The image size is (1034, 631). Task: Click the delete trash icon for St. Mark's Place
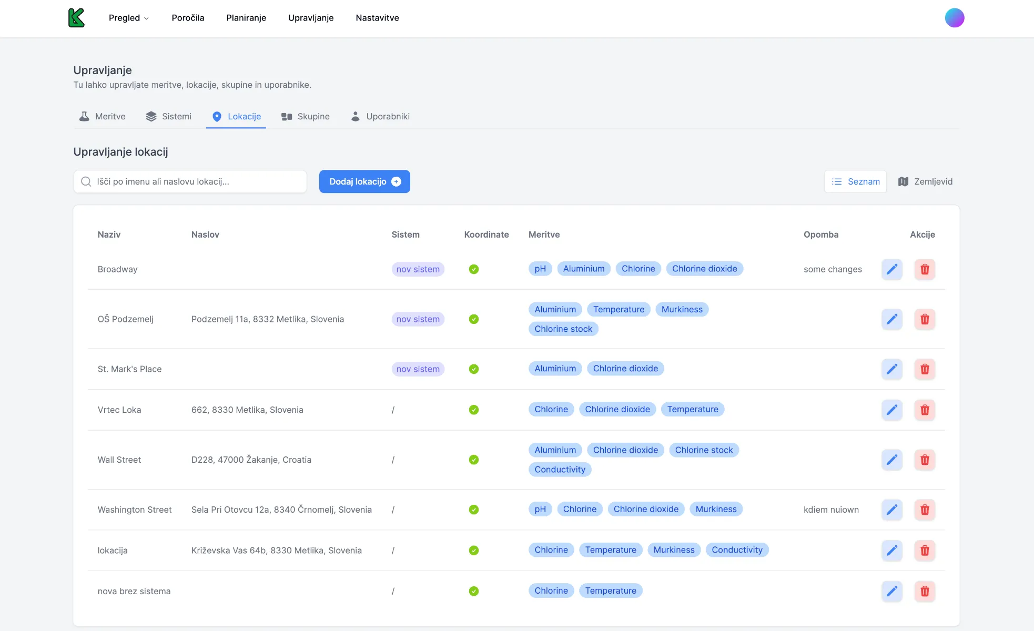pyautogui.click(x=925, y=369)
